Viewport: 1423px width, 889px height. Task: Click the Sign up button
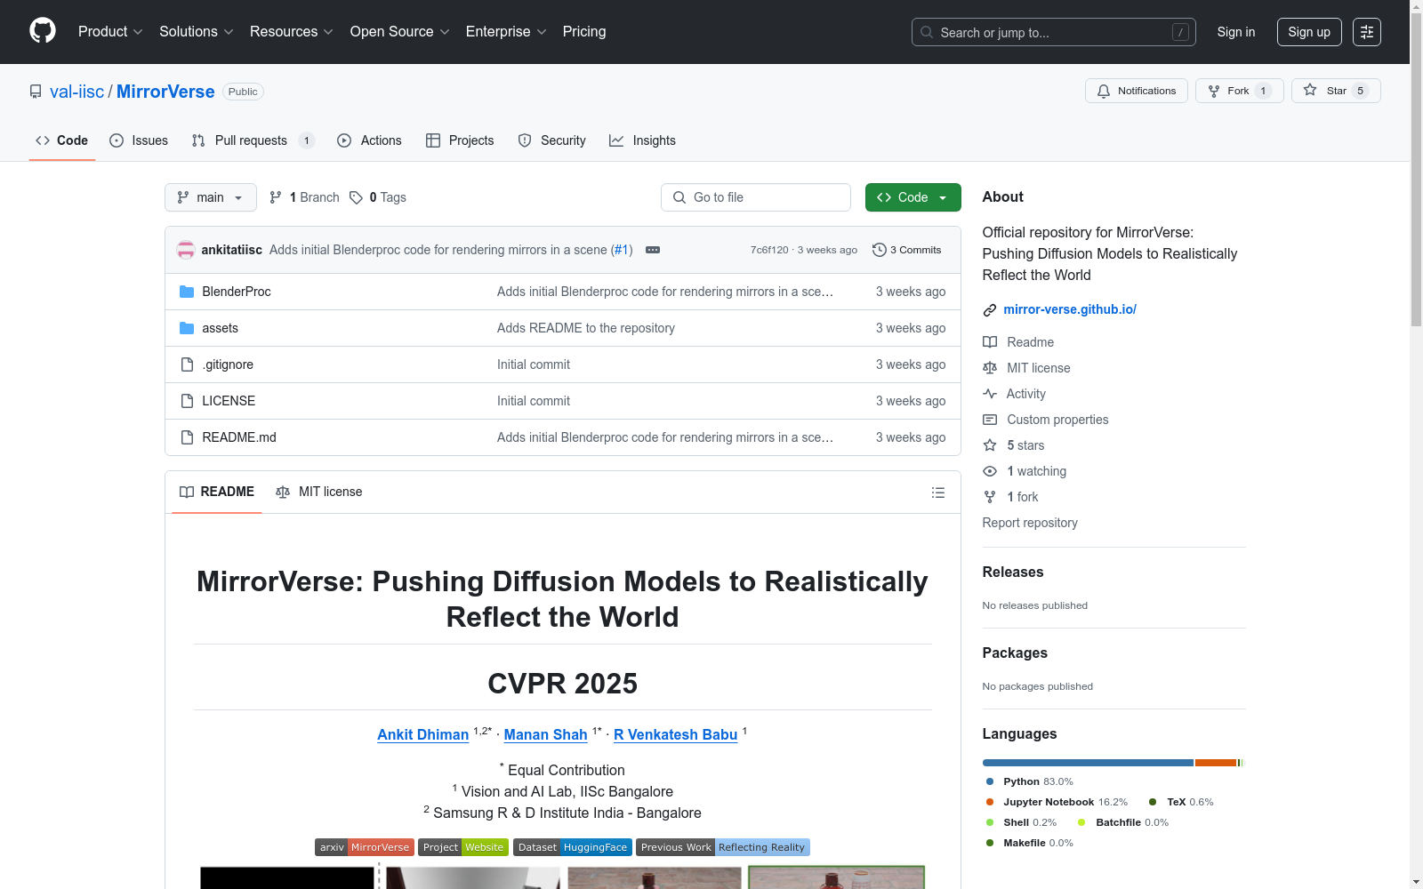click(x=1309, y=32)
